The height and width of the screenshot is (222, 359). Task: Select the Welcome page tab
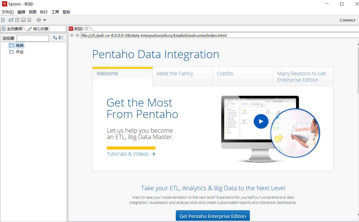pos(122,76)
